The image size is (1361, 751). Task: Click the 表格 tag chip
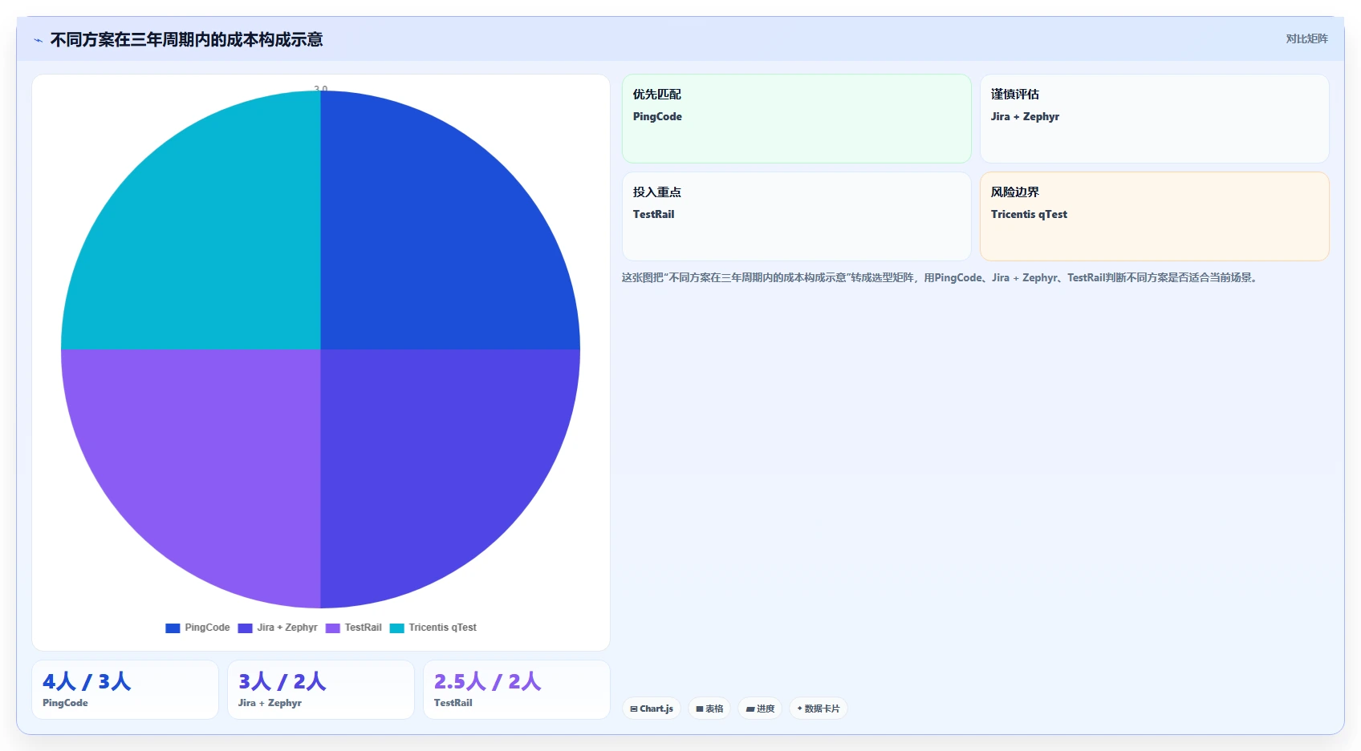709,709
